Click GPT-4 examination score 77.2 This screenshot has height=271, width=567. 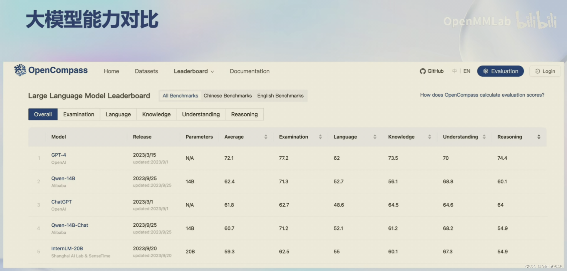click(x=284, y=158)
